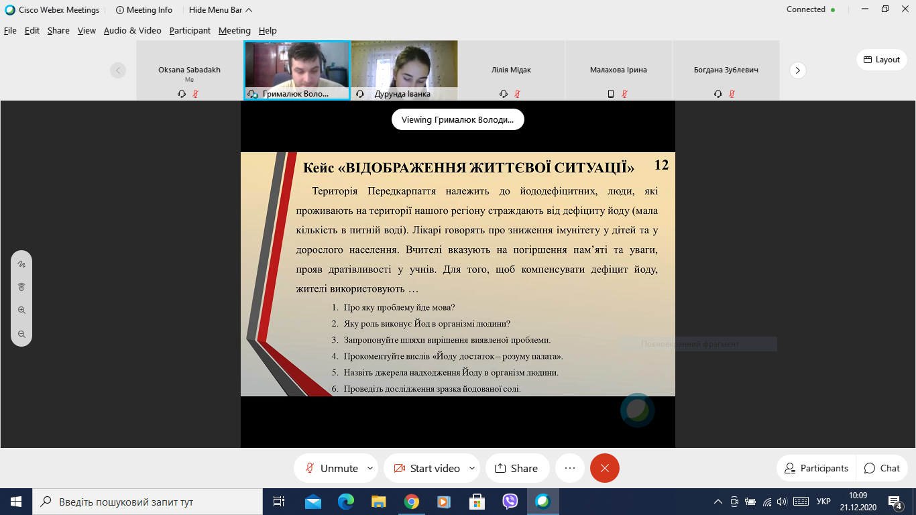916x515 pixels.
Task: Click the remote control icon in side toolbar
Action: pyautogui.click(x=21, y=287)
